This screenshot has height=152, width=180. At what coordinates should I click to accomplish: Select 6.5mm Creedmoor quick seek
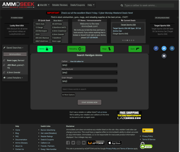coord(59,31)
